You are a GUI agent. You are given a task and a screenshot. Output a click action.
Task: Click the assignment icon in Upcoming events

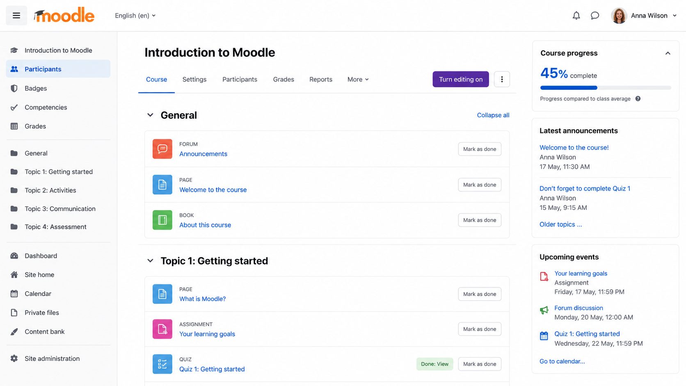544,276
